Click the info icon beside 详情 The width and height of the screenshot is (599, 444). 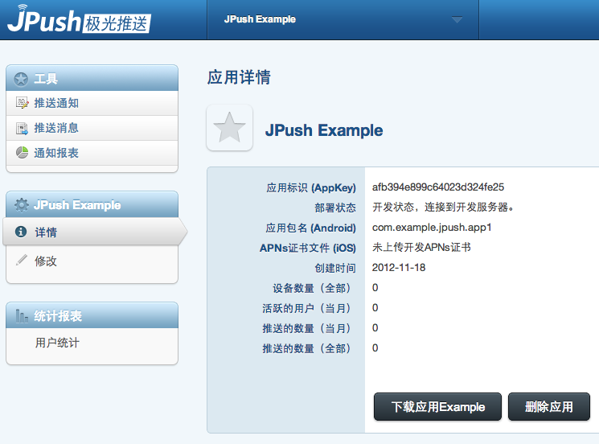(21, 232)
